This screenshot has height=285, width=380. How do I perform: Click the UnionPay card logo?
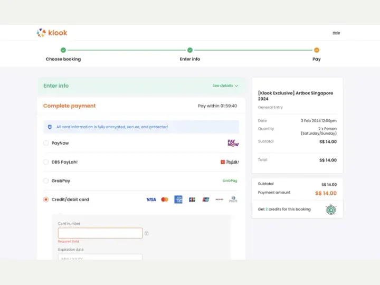pos(206,199)
